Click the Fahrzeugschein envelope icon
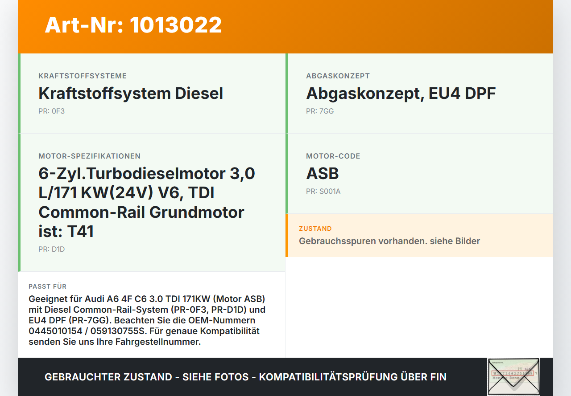 point(513,376)
